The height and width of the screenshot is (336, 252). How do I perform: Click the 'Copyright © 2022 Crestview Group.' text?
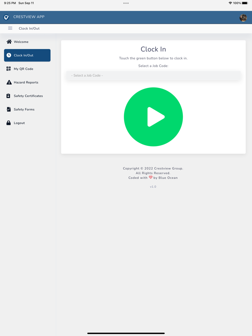coord(153,168)
